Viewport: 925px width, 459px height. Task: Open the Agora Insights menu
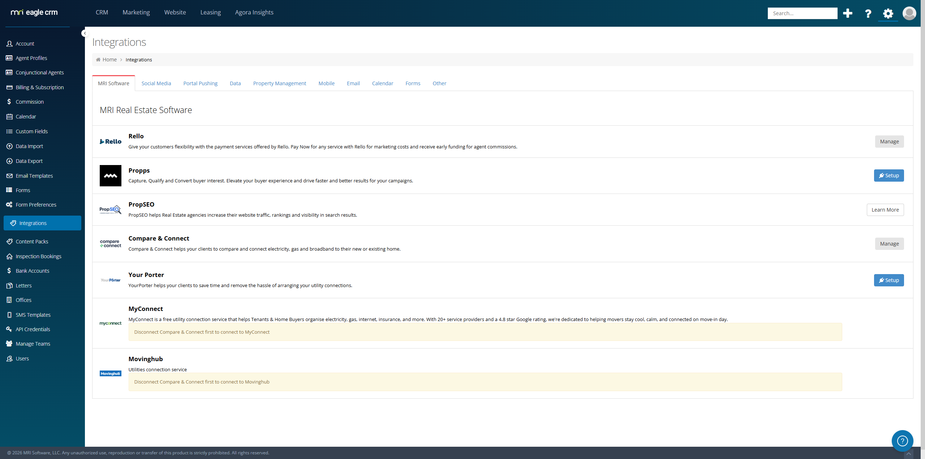coord(254,12)
